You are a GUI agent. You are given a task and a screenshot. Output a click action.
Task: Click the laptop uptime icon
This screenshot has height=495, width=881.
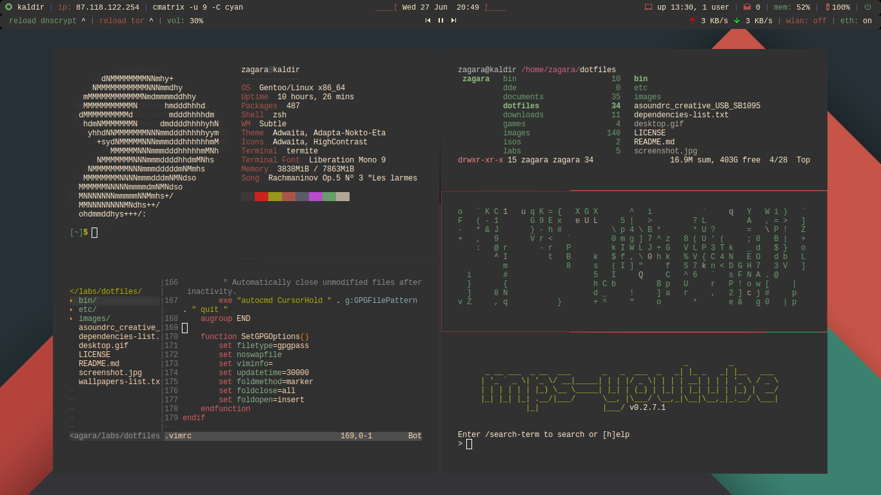coord(648,7)
